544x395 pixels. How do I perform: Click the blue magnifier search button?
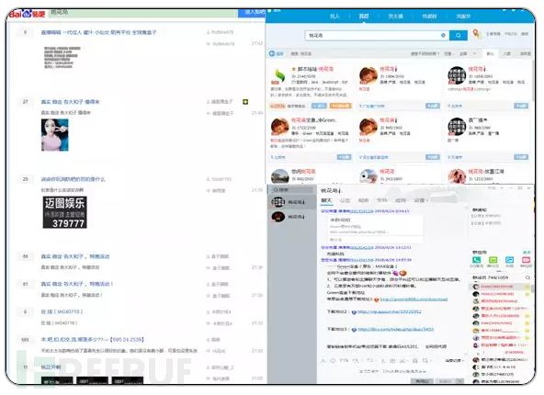458,36
